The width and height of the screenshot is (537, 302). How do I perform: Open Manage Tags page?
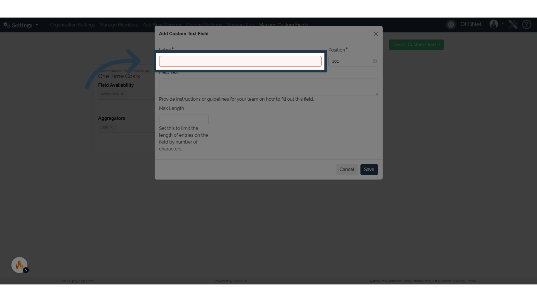pos(241,25)
